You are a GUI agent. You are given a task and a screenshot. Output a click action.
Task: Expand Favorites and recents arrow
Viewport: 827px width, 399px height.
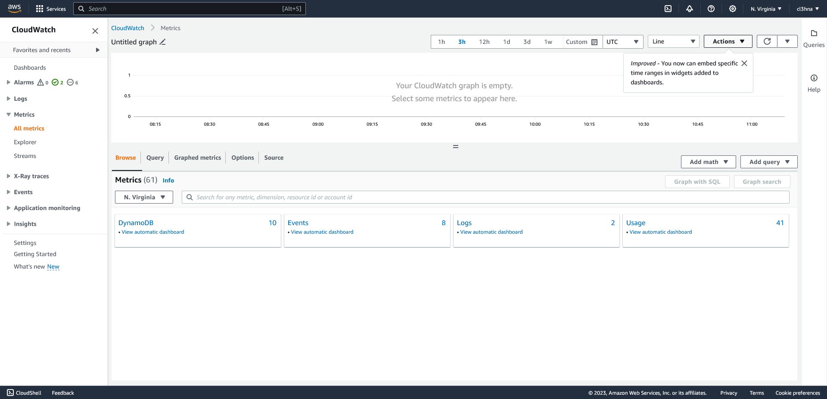[98, 50]
